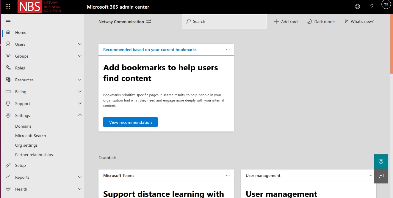Screen dimensions: 393x198
Task: Click the settings gear in top bar
Action: pos(358,7)
